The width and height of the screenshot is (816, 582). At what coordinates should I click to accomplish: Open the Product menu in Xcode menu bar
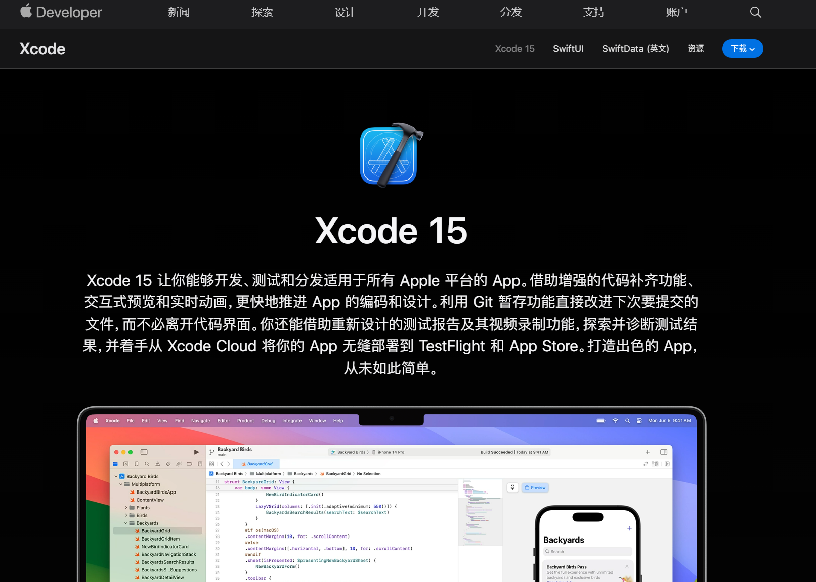click(x=245, y=421)
